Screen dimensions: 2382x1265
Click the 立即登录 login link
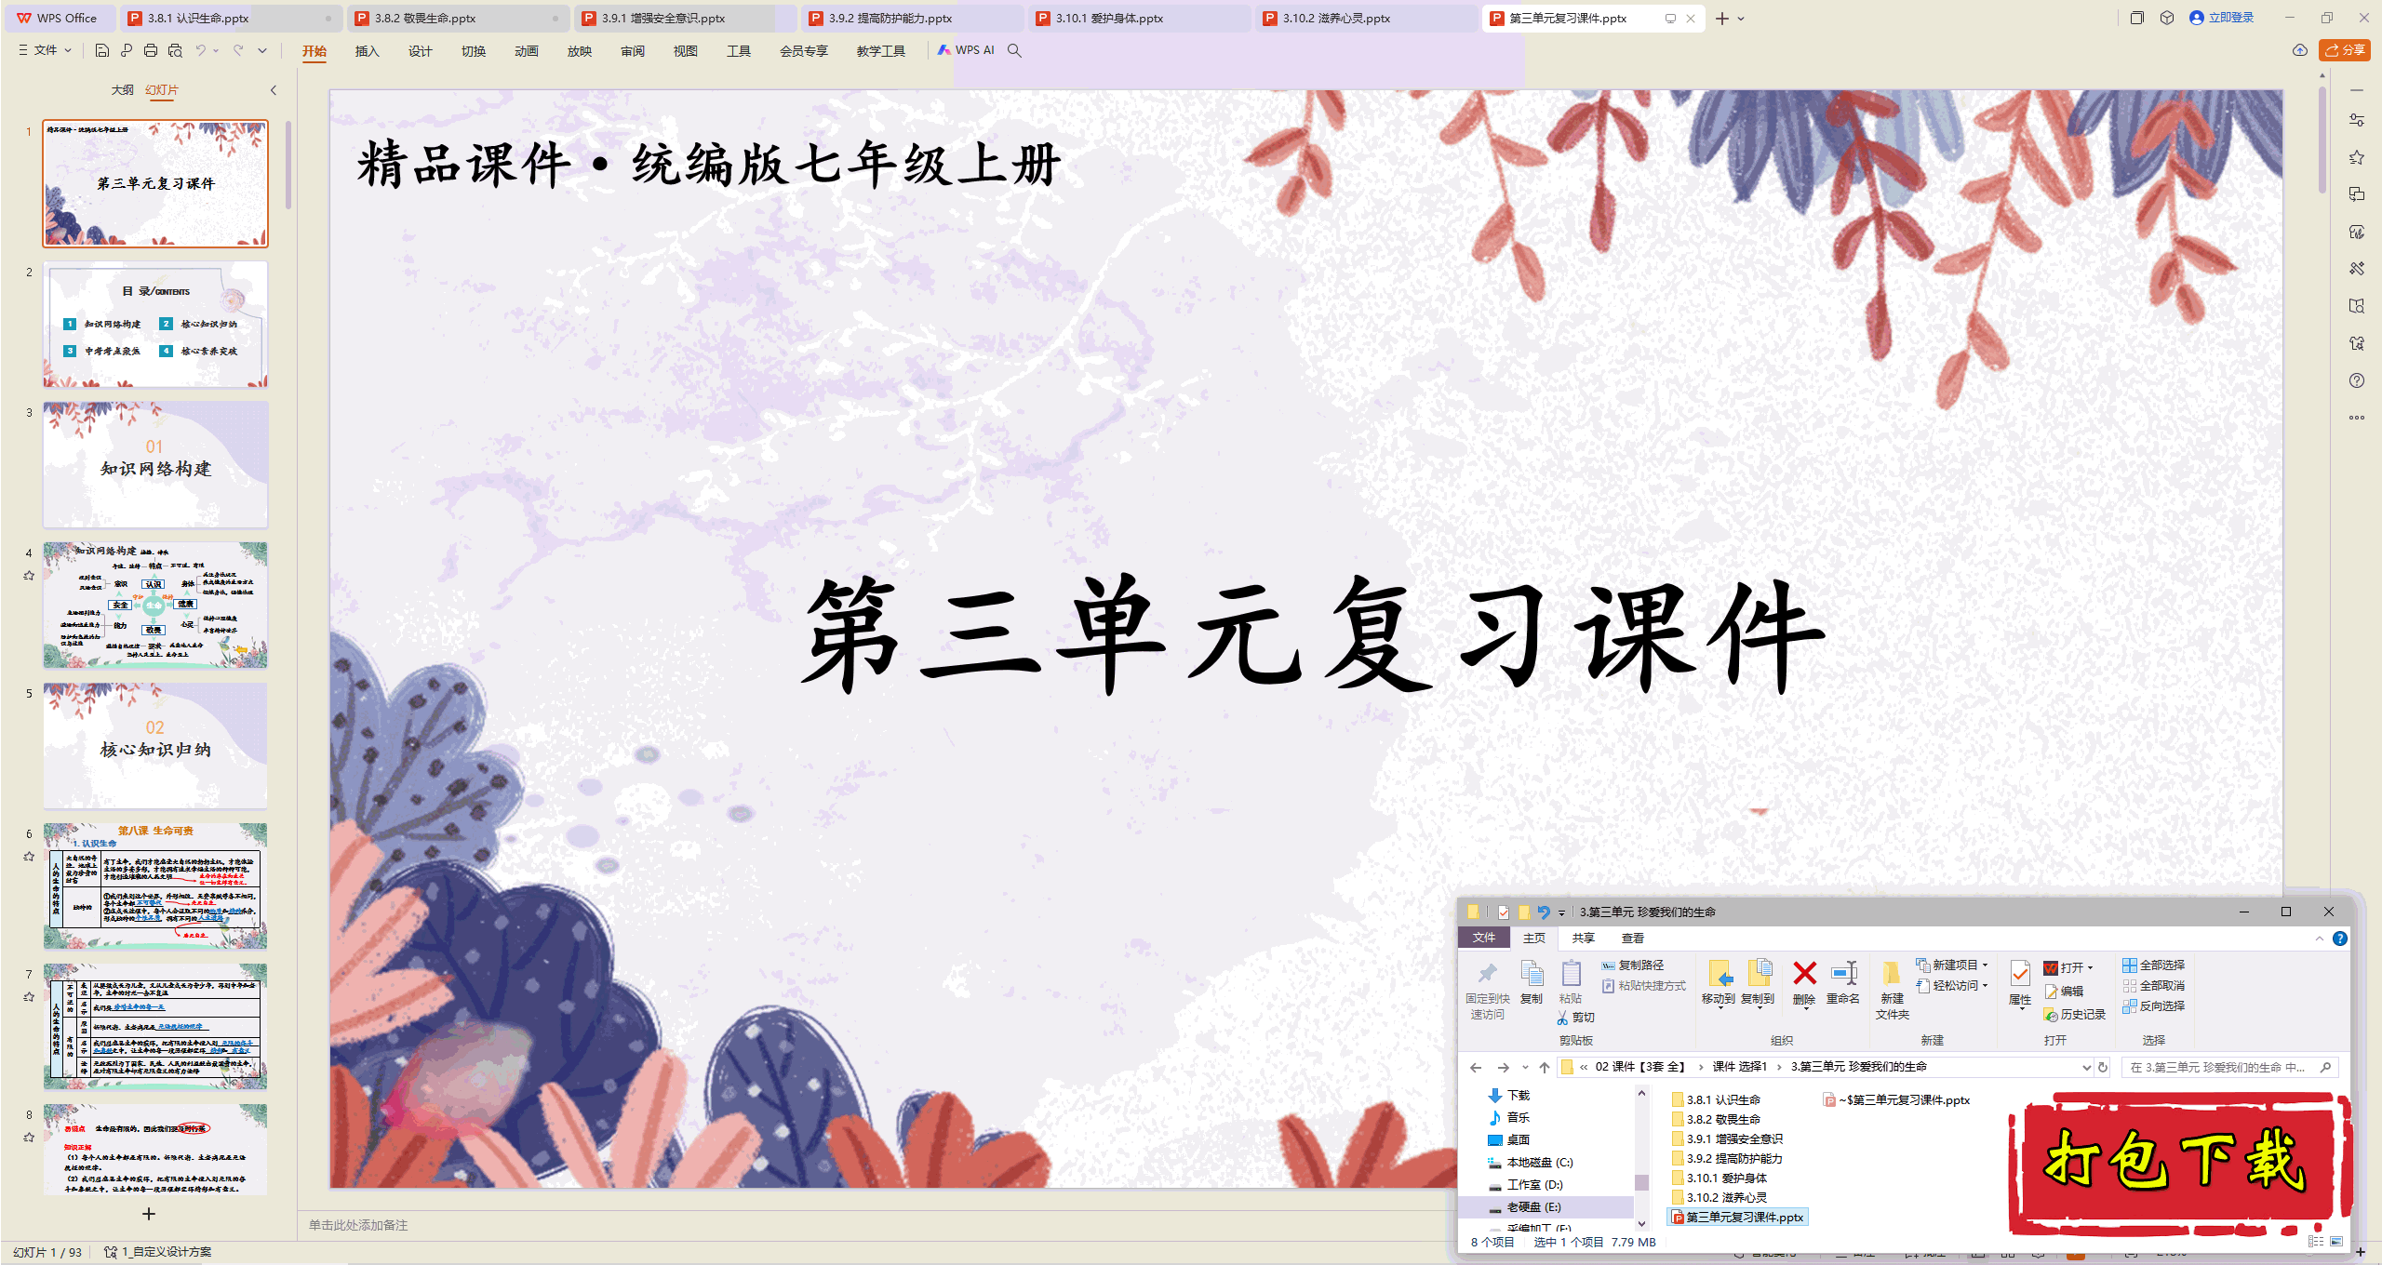pos(2222,18)
